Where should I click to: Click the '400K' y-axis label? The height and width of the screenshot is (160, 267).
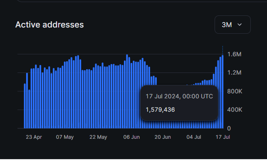[x=235, y=110]
